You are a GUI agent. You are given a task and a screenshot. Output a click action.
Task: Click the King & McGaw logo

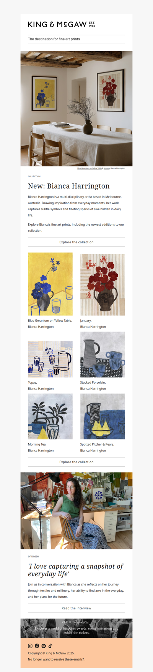(62, 25)
